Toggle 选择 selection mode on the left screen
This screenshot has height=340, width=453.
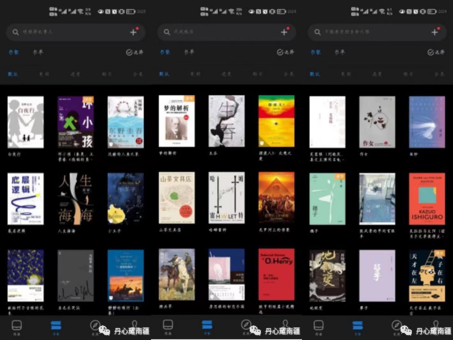point(134,52)
